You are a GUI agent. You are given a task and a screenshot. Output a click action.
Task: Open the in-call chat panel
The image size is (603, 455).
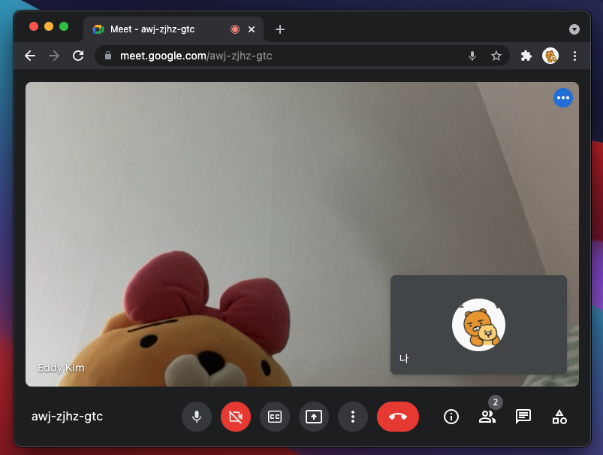pyautogui.click(x=523, y=417)
